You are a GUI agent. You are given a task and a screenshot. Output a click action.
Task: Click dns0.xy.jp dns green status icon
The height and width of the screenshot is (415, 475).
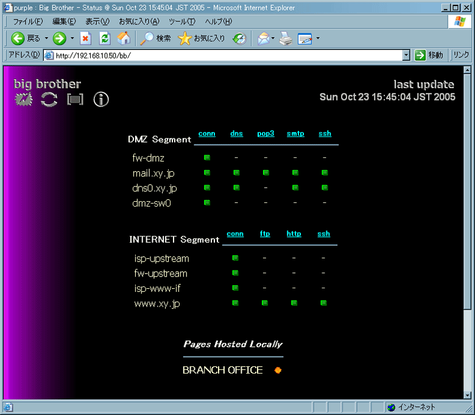pos(237,188)
